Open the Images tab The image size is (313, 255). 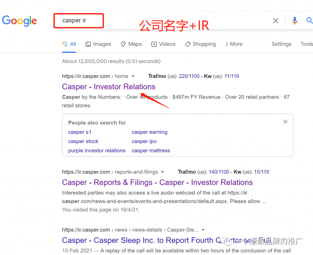coord(98,44)
